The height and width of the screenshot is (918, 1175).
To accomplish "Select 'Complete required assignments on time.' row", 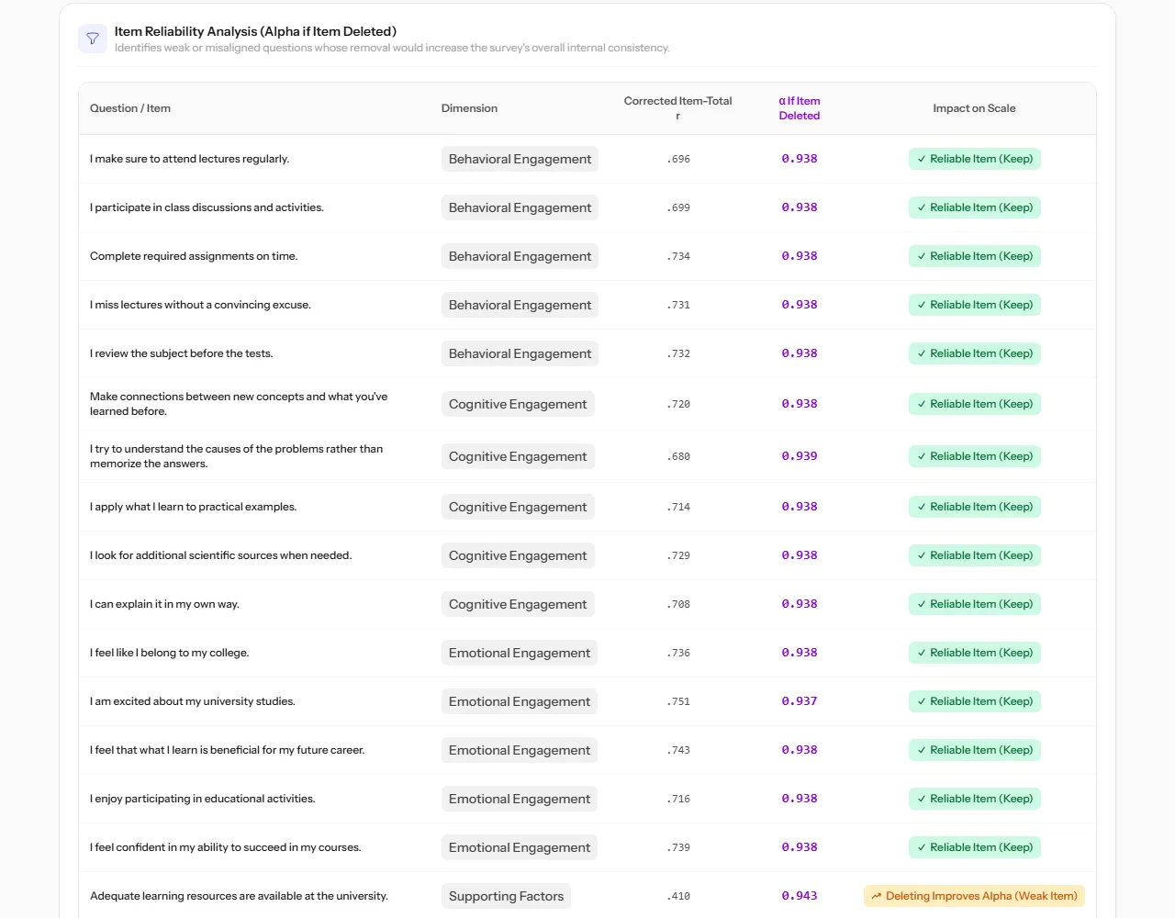I will pos(587,256).
